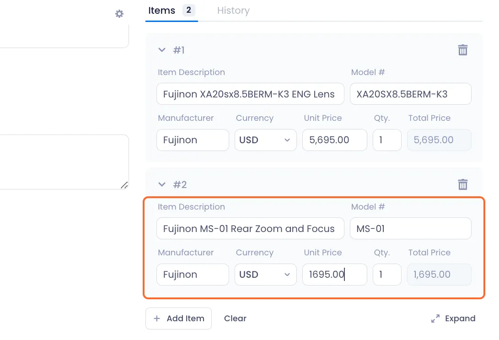Click the Add Item label
Image resolution: width=499 pixels, height=340 pixels.
[186, 318]
